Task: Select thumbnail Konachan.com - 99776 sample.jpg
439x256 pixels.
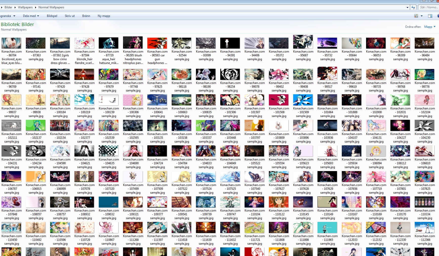Action: [425, 75]
